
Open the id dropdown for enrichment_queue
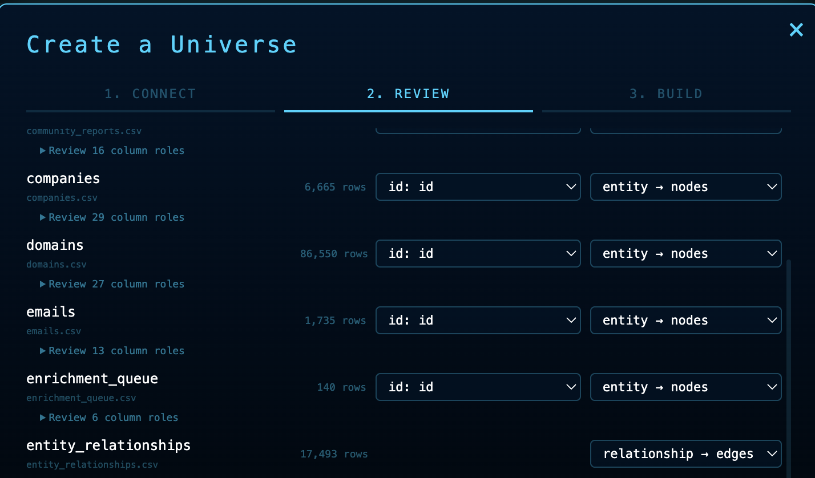point(478,387)
